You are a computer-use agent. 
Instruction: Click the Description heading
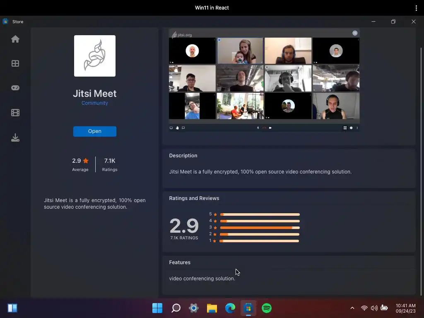point(183,156)
